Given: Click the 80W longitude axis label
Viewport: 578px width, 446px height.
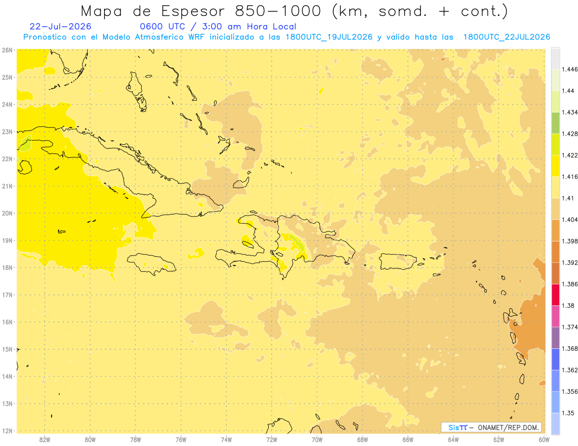Looking at the screenshot, I should click(x=90, y=439).
